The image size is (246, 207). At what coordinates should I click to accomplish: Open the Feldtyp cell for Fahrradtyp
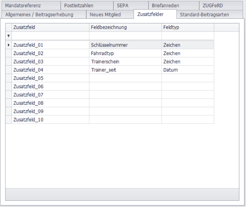tap(187, 53)
